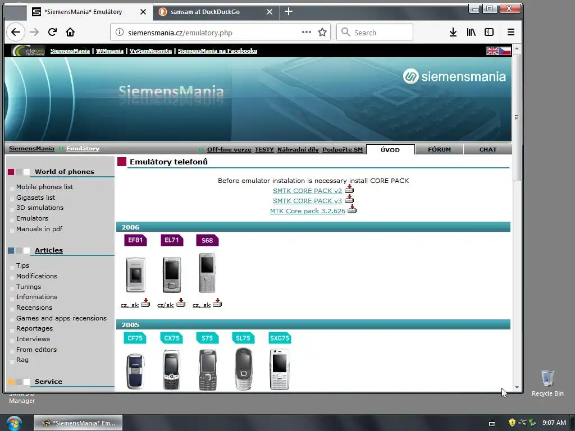Open Windows Start orb
Screen dimensions: 575x431
coord(14,423)
